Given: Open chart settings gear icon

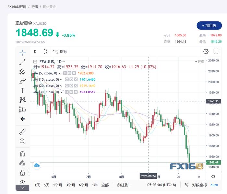Looking at the screenshot, I should (x=206, y=51).
